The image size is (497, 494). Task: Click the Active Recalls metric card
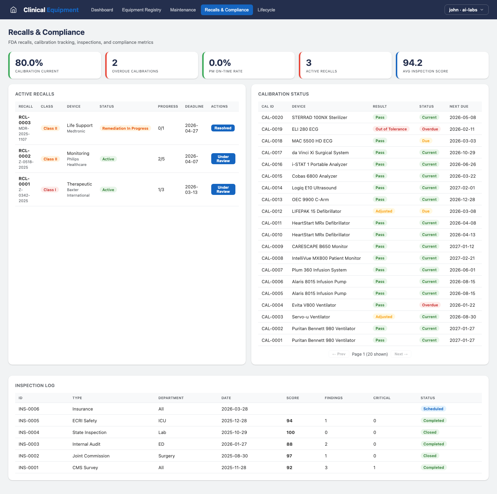click(345, 65)
